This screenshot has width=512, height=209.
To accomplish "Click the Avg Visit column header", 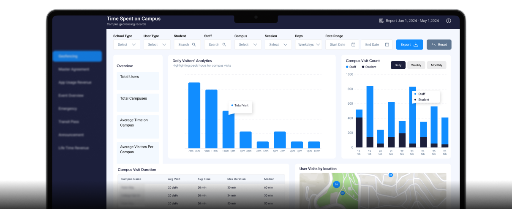I will [x=174, y=179].
